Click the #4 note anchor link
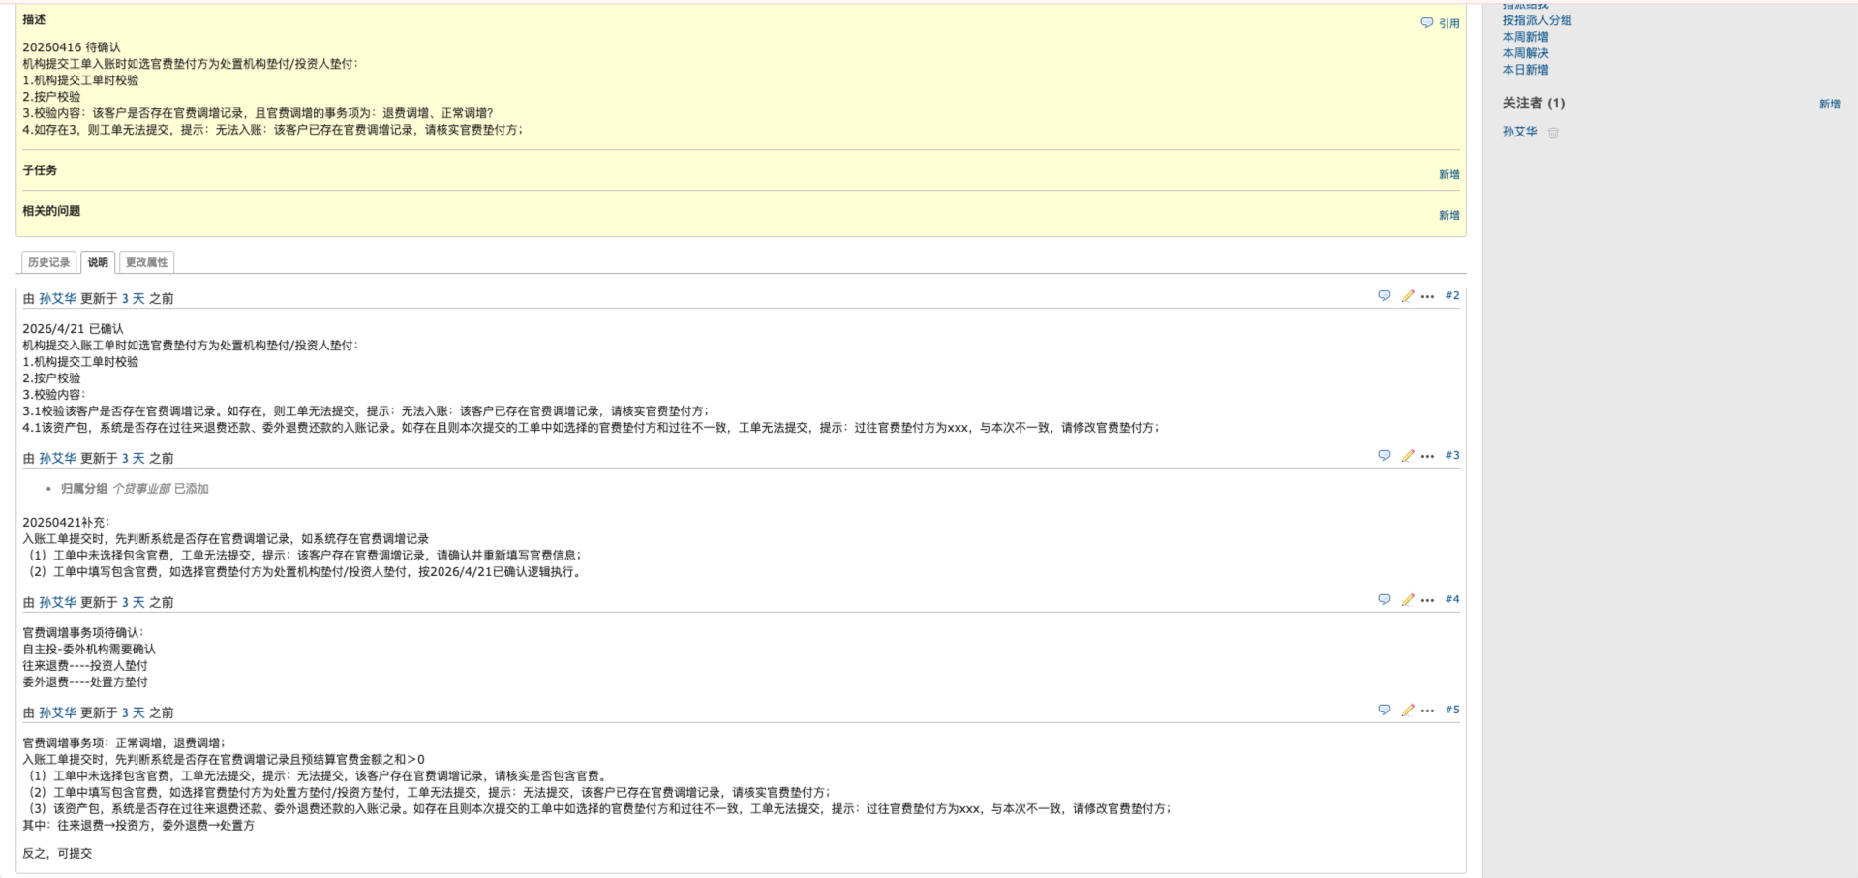Viewport: 1858px width, 878px height. [1451, 600]
